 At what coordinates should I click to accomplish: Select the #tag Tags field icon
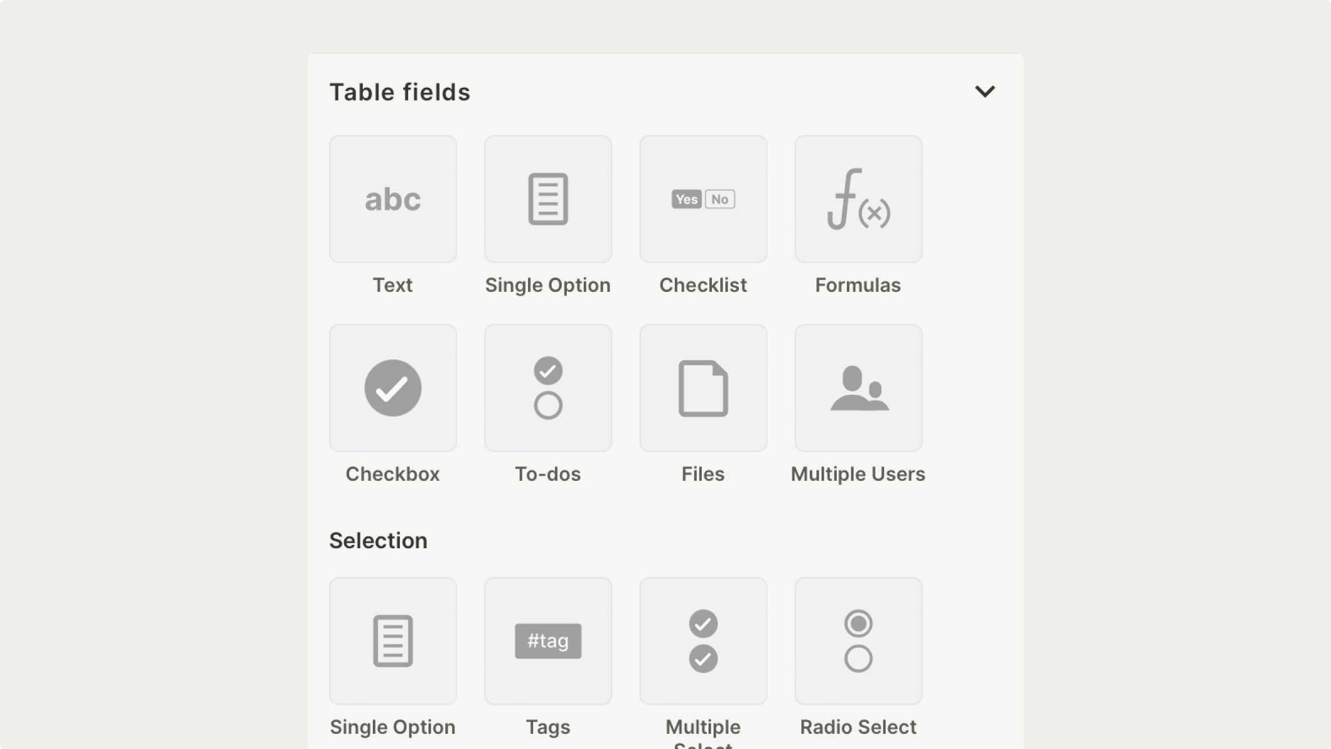click(x=548, y=641)
